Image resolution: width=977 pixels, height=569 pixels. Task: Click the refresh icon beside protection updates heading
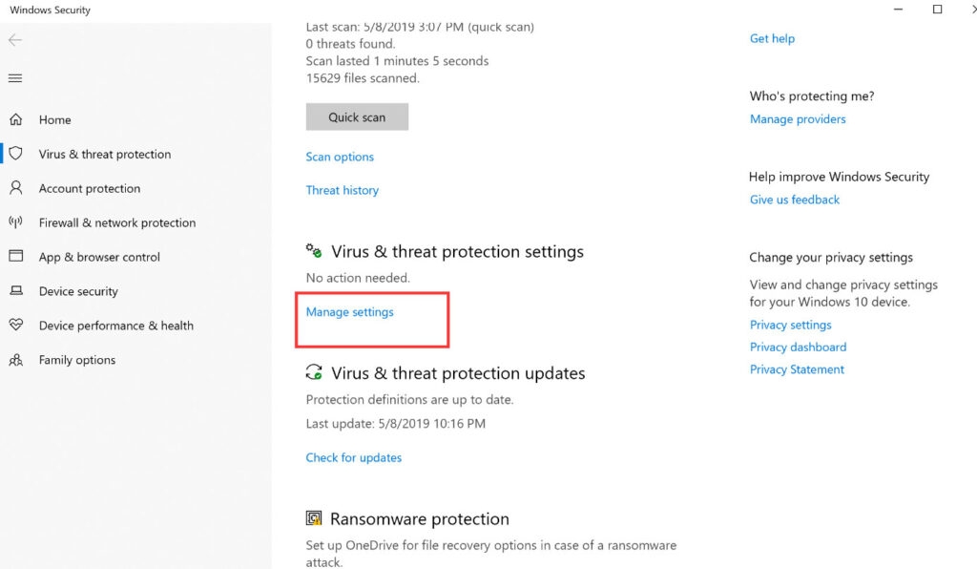pos(314,372)
